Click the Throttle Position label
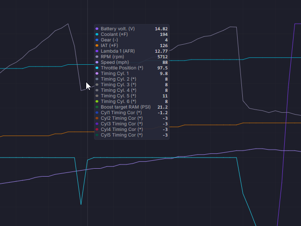The height and width of the screenshot is (226, 301). pos(122,68)
